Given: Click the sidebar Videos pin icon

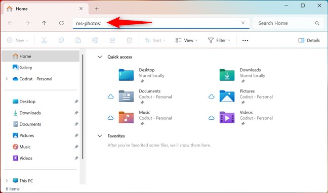Looking at the screenshot, I should pyautogui.click(x=76, y=158).
